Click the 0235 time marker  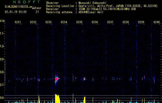(x=79, y=22)
